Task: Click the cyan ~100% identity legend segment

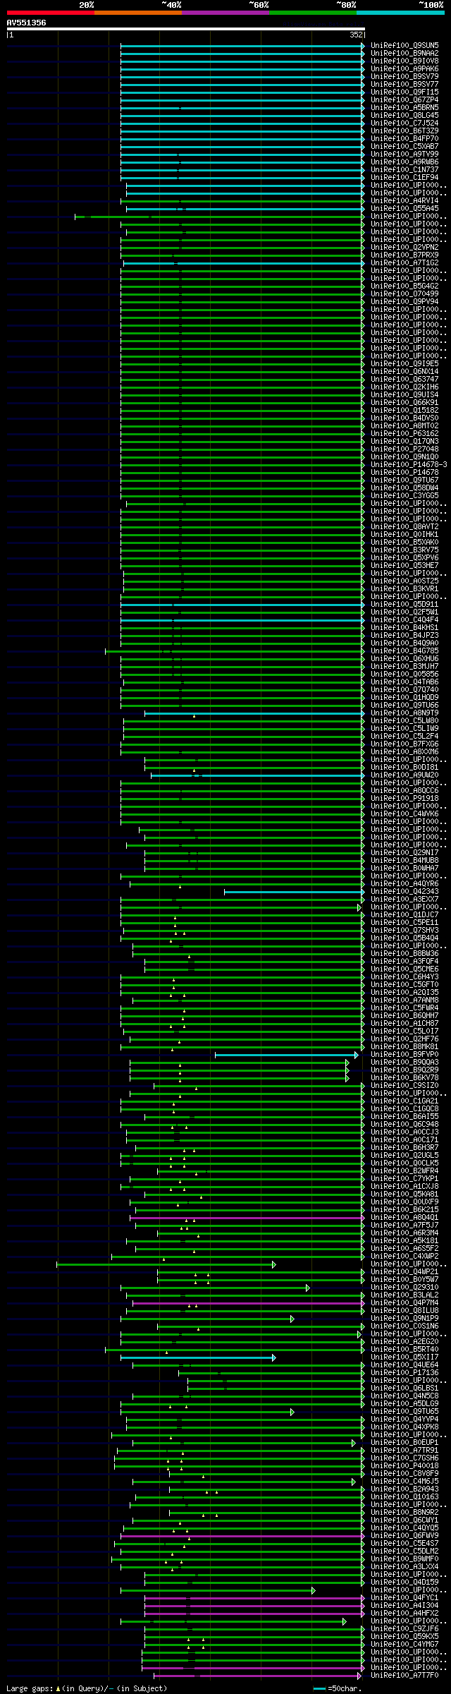Action: [400, 13]
